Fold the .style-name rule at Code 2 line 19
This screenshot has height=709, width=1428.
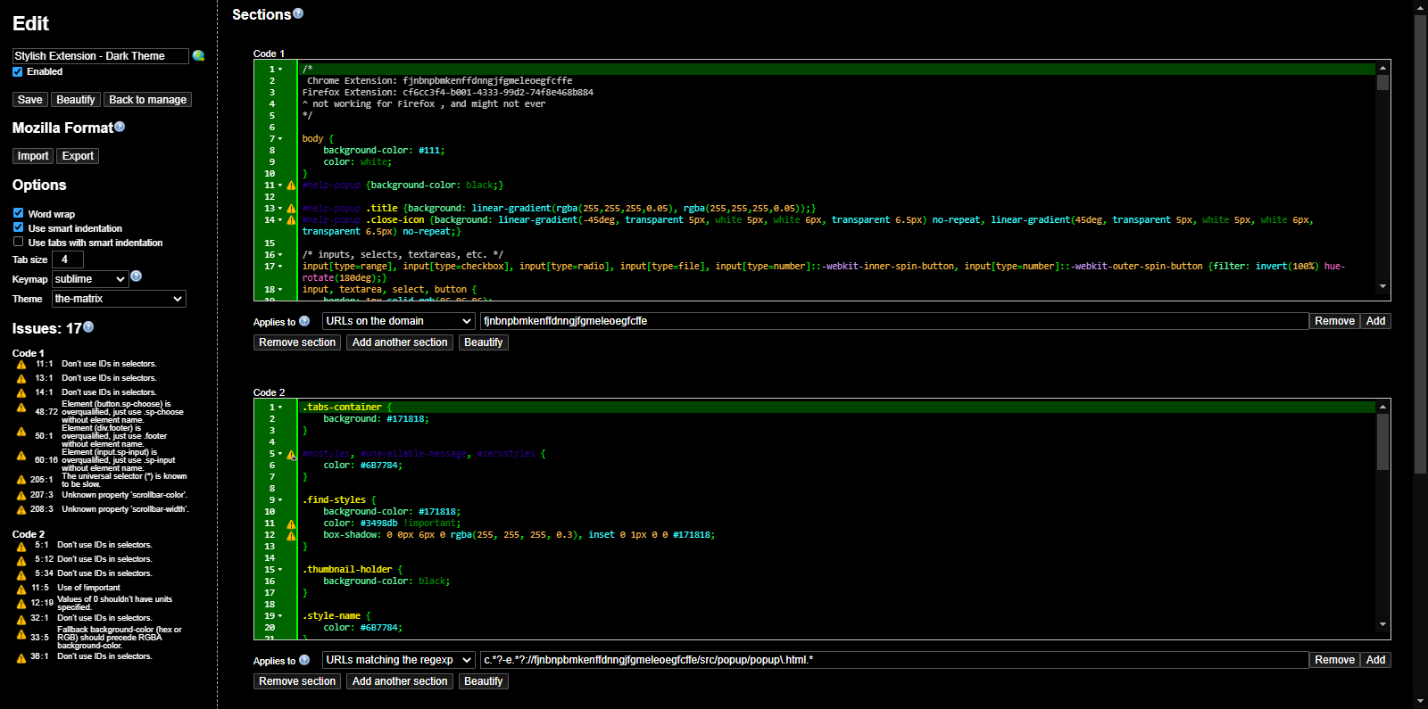(x=280, y=616)
